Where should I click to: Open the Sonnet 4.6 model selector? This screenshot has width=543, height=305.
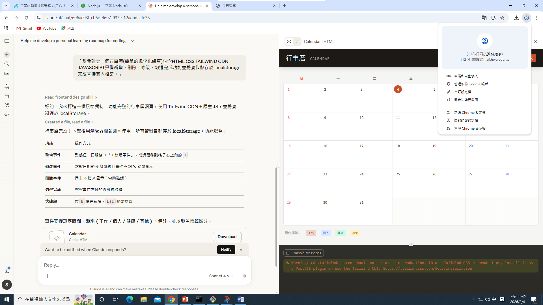click(x=221, y=276)
